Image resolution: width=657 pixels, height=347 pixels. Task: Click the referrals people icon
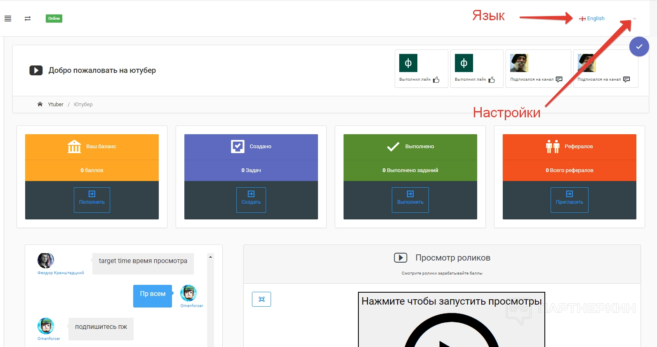[553, 147]
